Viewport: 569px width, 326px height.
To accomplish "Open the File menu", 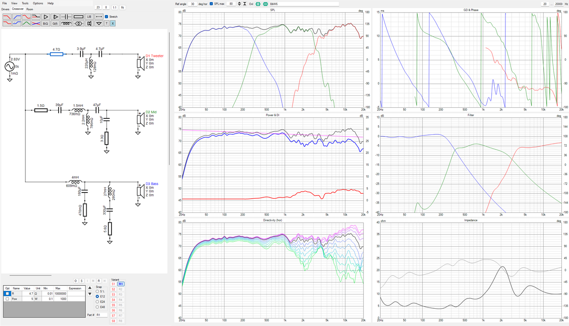I will pyautogui.click(x=4, y=3).
